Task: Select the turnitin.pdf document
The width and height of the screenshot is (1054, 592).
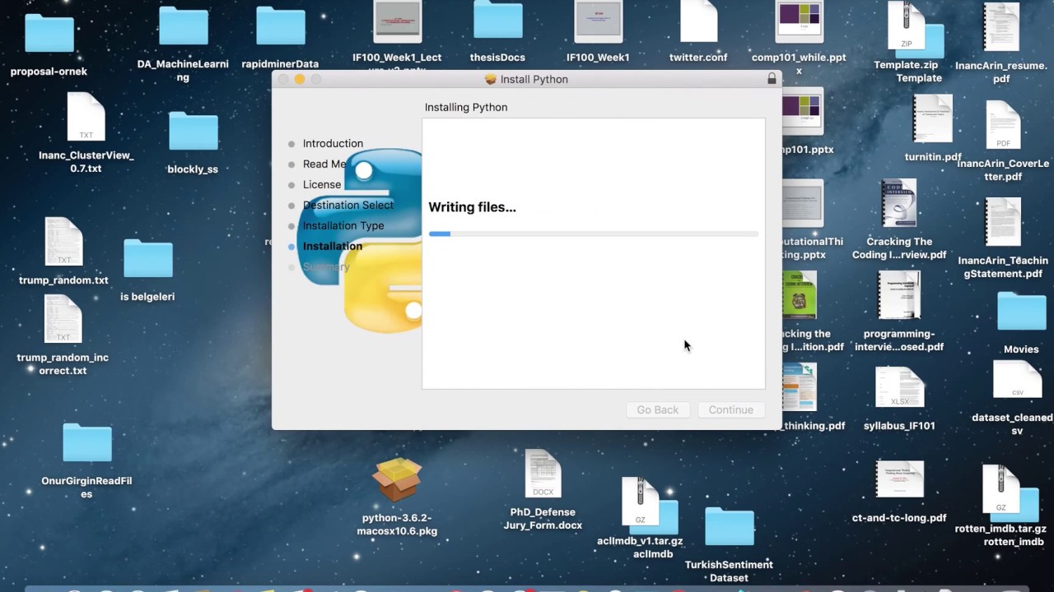Action: pyautogui.click(x=933, y=119)
